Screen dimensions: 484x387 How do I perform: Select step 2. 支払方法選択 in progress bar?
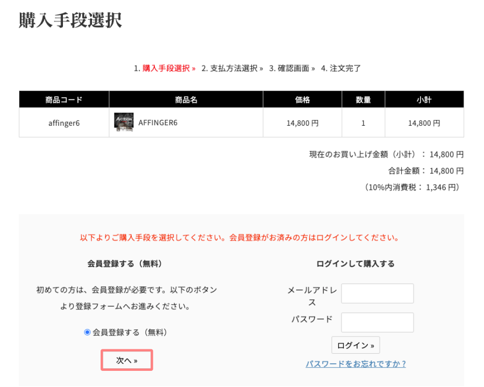click(x=232, y=68)
